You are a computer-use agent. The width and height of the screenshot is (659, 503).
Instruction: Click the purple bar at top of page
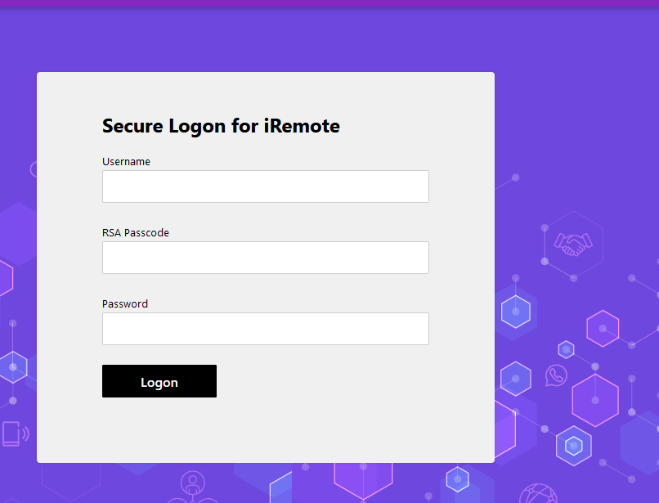pyautogui.click(x=329, y=3)
